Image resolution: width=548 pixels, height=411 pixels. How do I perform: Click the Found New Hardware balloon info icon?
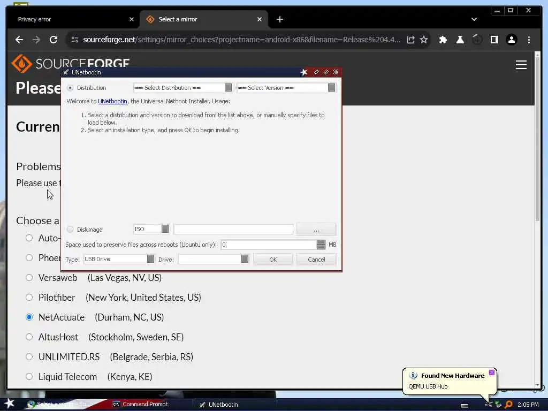[x=413, y=376]
